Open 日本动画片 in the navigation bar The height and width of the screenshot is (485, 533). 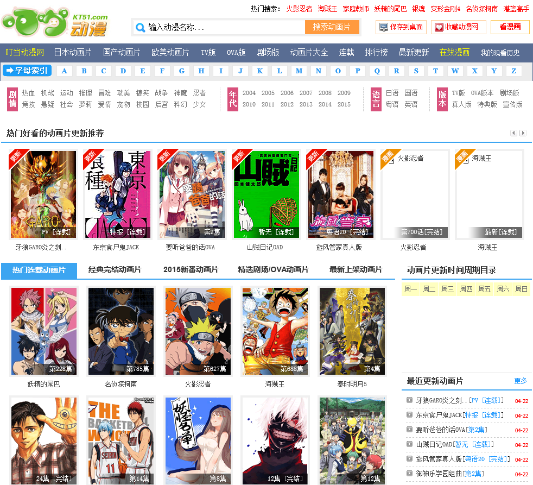pos(73,52)
